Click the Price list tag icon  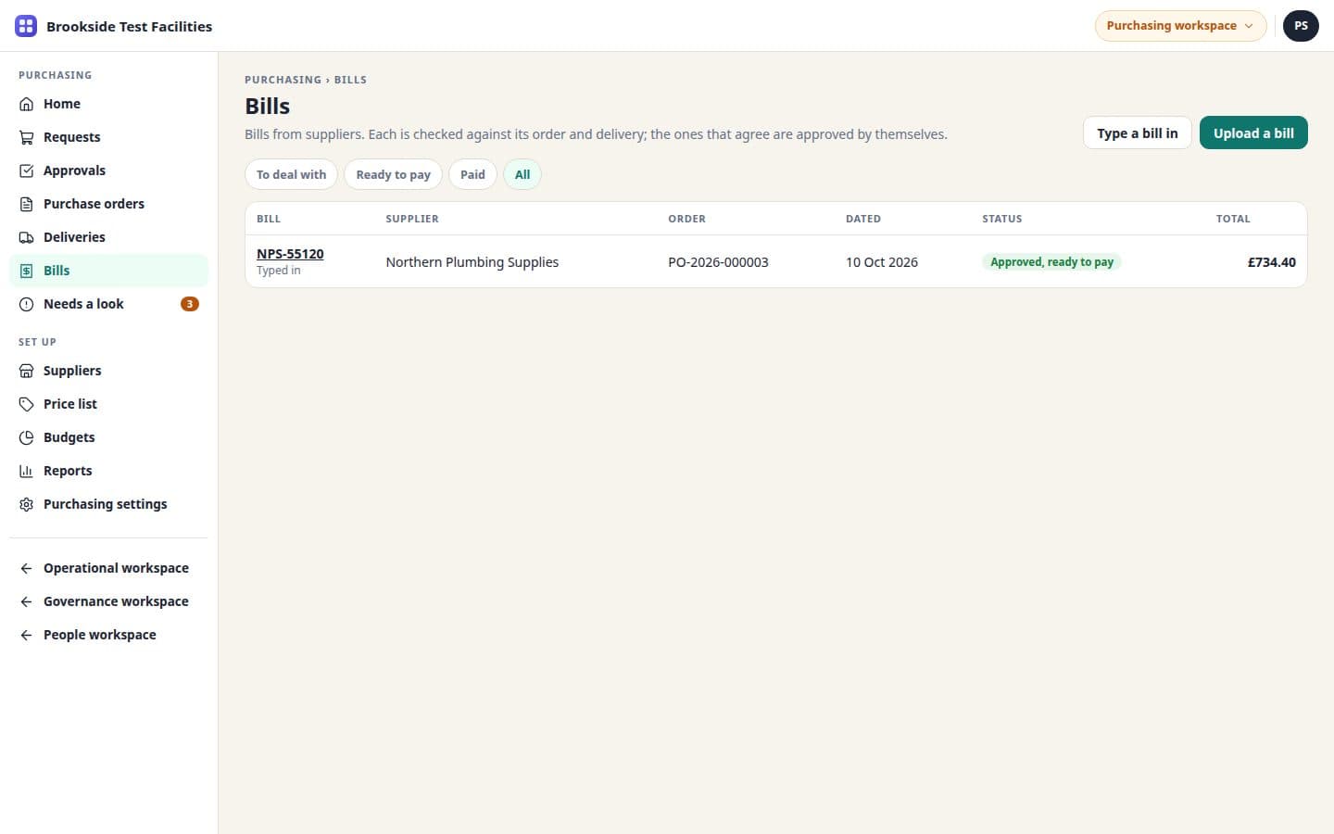26,404
